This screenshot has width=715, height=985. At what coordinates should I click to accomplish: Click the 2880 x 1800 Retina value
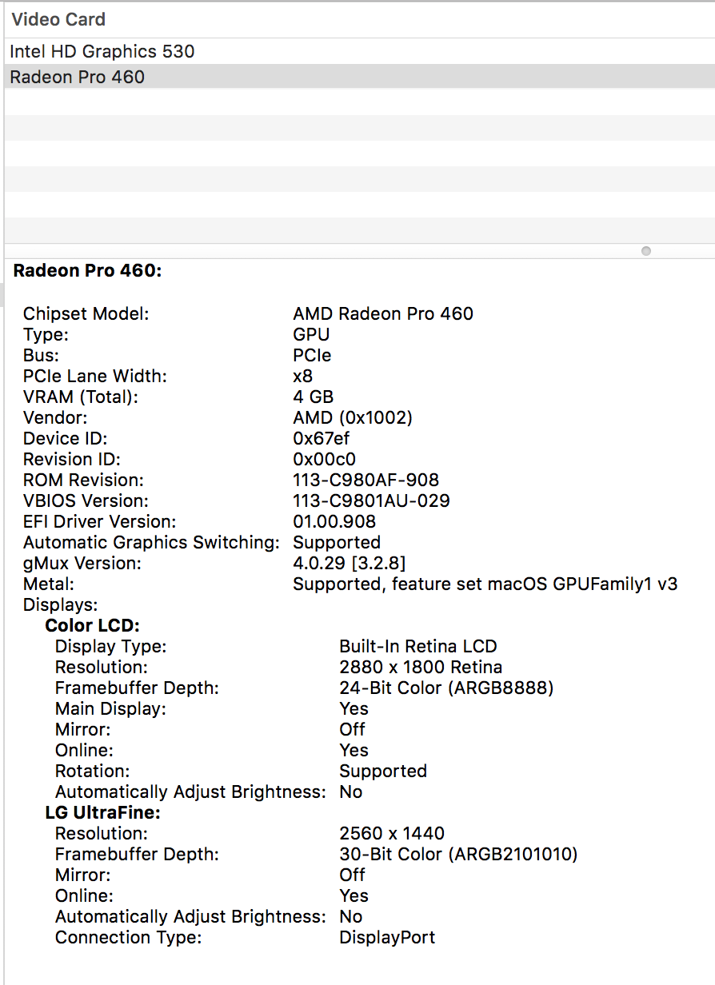pyautogui.click(x=421, y=667)
